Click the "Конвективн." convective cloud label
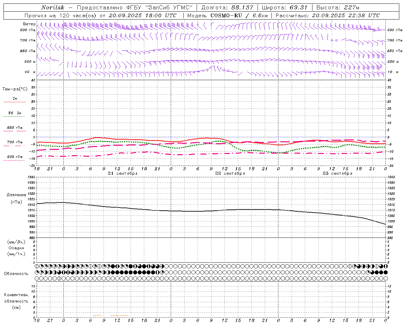The height and width of the screenshot is (323, 404). [x=16, y=295]
